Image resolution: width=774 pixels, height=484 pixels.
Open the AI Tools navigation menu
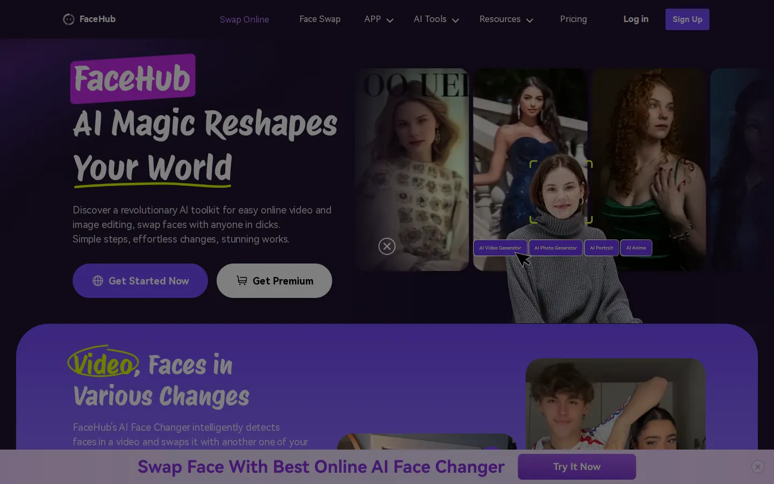(430, 19)
